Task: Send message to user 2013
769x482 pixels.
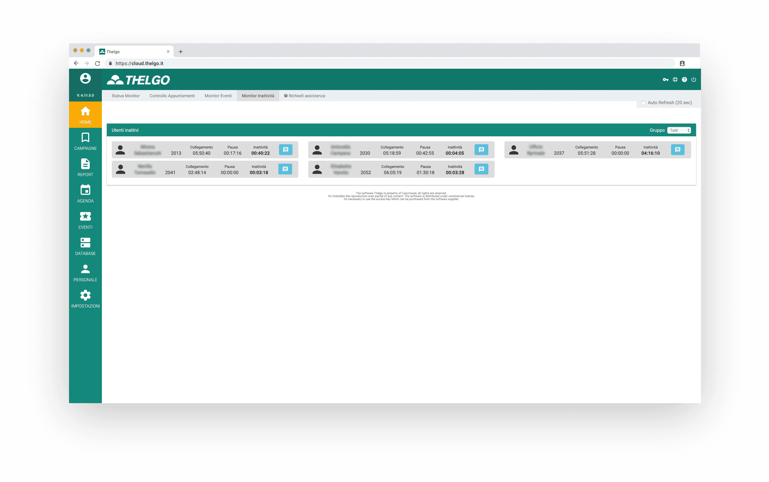Action: [x=286, y=149]
